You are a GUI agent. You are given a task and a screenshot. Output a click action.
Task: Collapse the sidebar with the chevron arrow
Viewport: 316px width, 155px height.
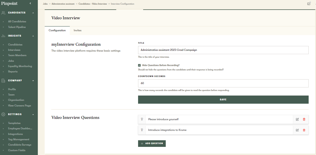click(30, 3)
